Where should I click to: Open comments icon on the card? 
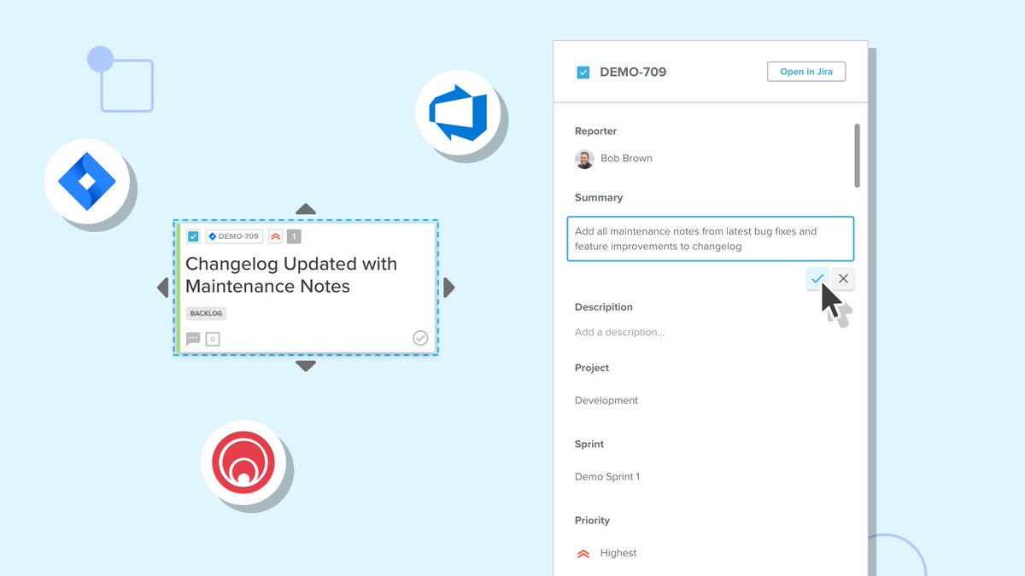click(193, 339)
